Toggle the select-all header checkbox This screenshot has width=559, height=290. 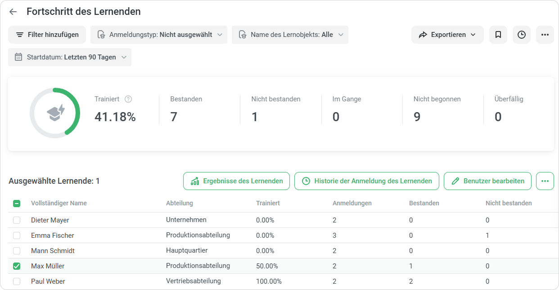point(17,203)
